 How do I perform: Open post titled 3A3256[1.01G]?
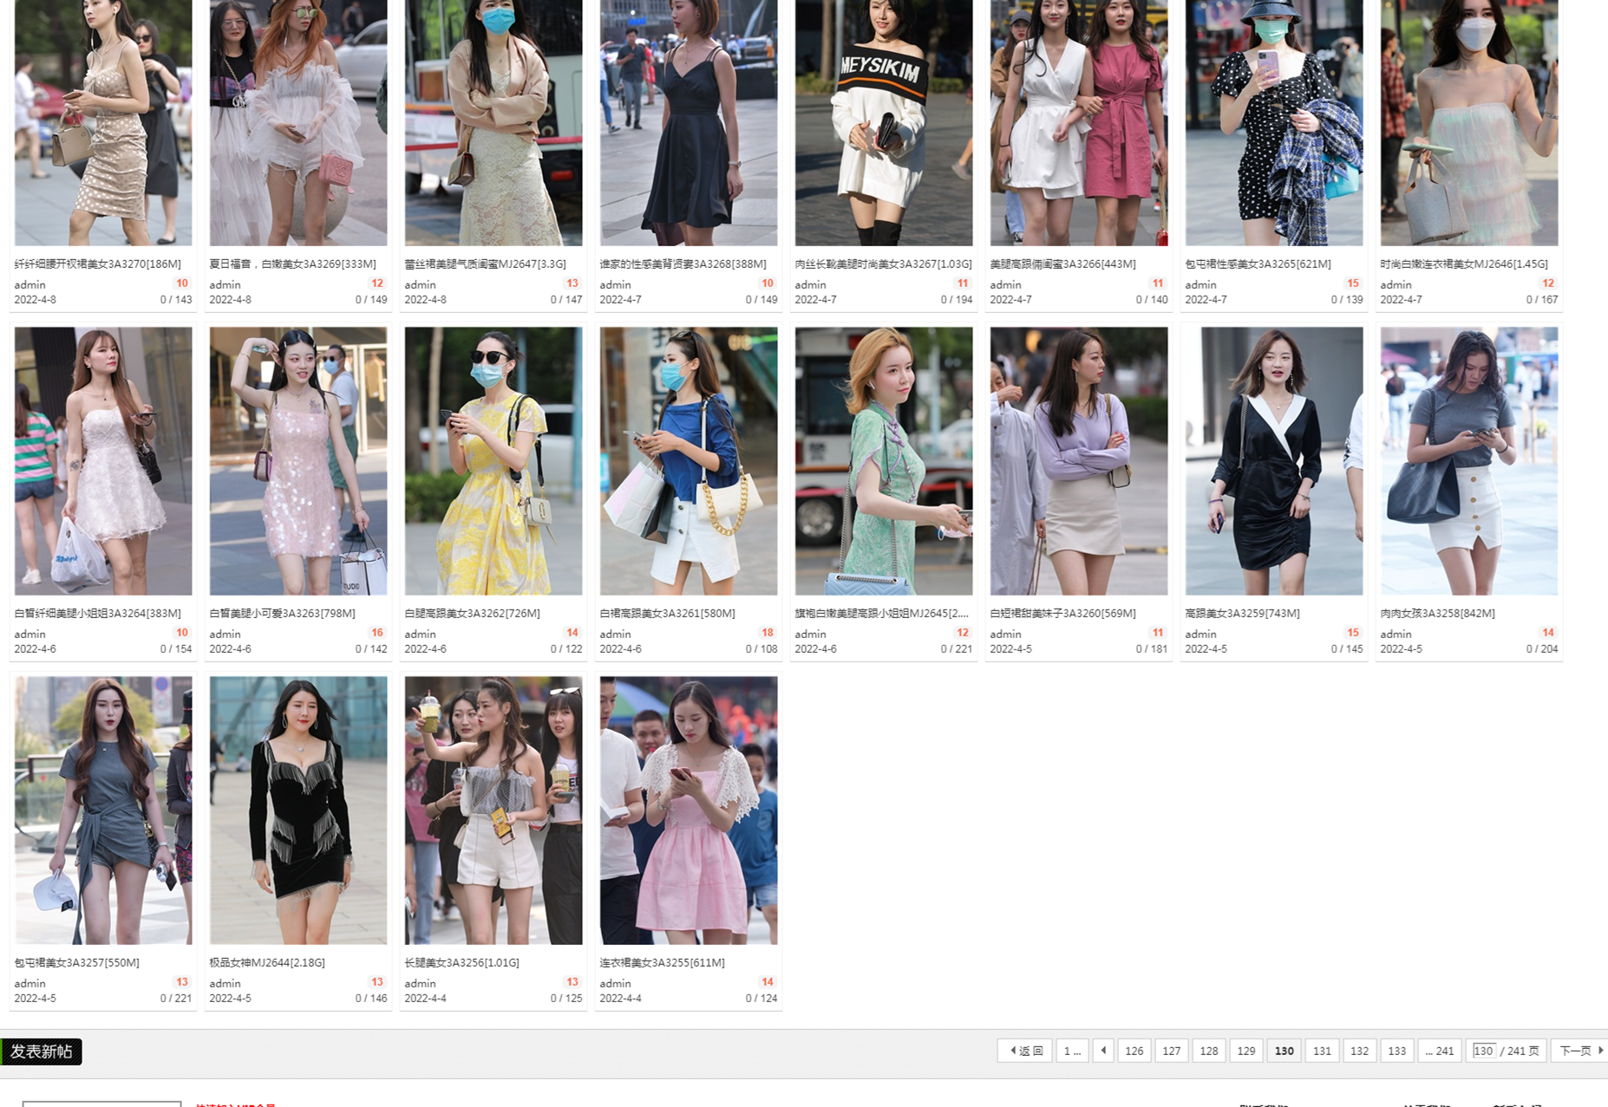pyautogui.click(x=462, y=962)
